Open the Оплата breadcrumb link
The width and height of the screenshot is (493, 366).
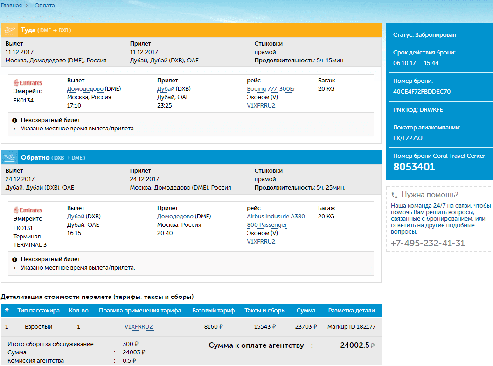[x=45, y=6]
